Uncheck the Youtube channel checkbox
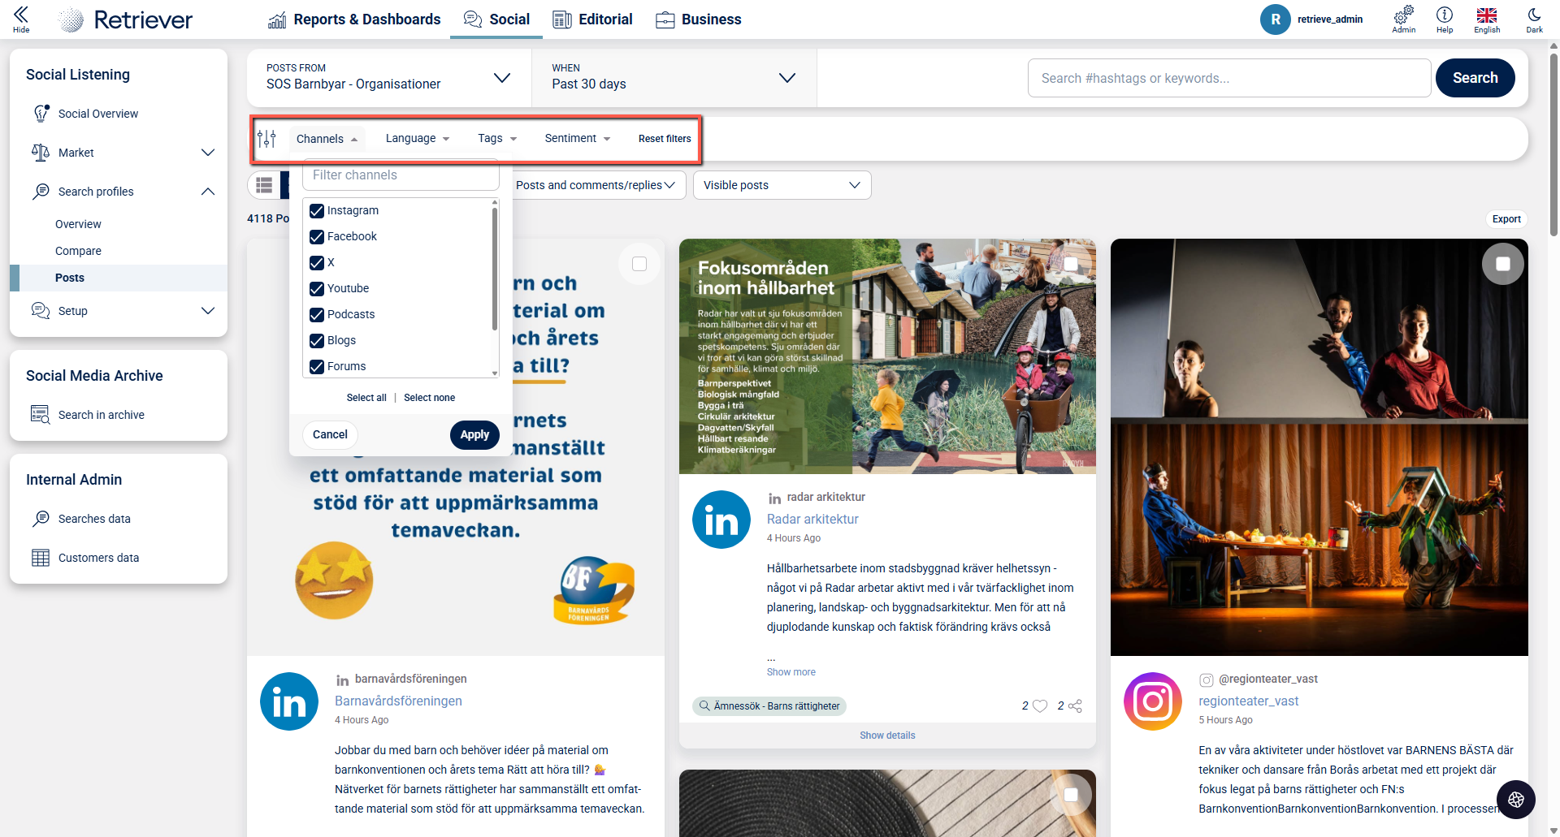The image size is (1560, 837). pos(317,289)
